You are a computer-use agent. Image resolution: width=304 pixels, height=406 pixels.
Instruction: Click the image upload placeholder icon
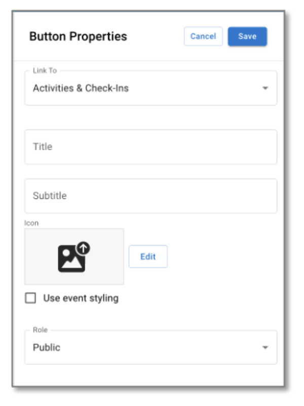pyautogui.click(x=71, y=259)
